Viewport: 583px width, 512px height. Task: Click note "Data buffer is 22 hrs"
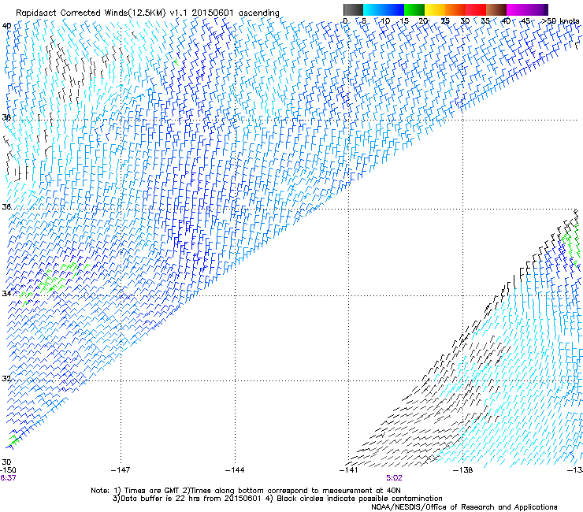(162, 499)
